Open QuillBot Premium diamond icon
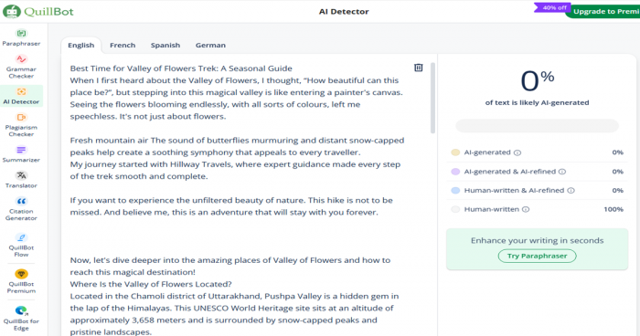The image size is (640, 336). pos(21,274)
